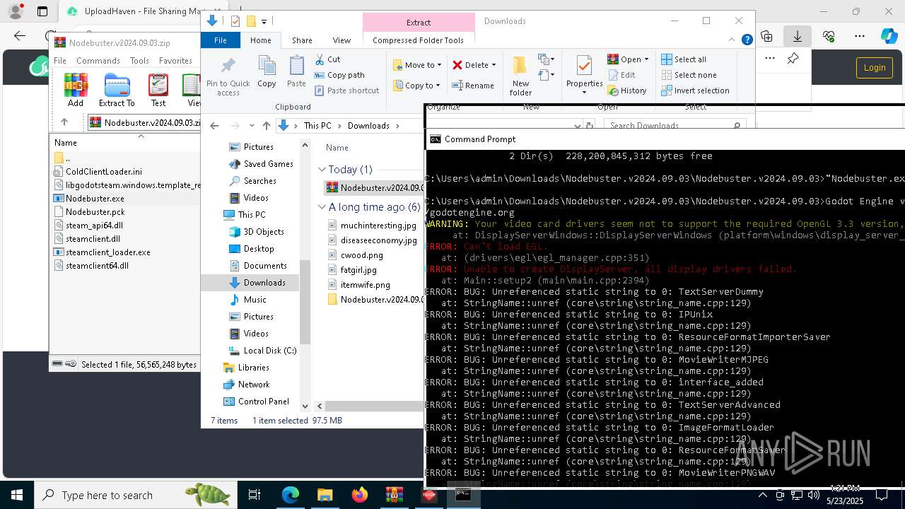905x509 pixels.
Task: Open Microsoft Edge from taskbar
Action: pyautogui.click(x=291, y=495)
